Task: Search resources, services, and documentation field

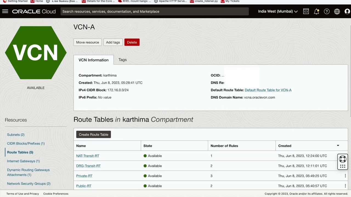Action: point(155,11)
